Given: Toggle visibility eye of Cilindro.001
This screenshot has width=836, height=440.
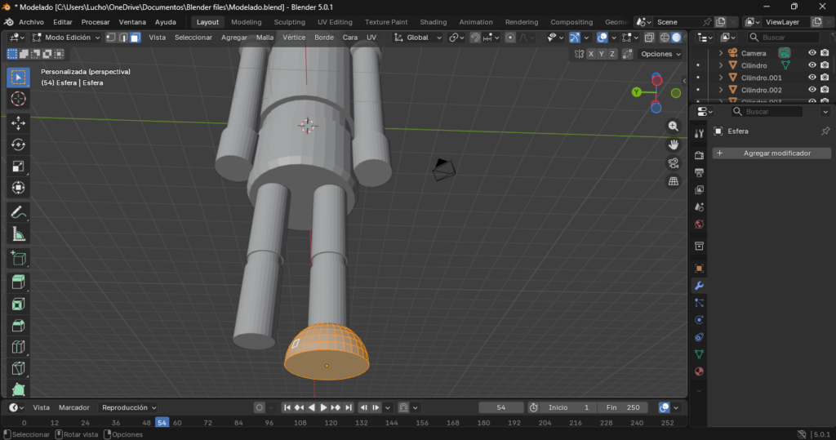Looking at the screenshot, I should click(812, 78).
